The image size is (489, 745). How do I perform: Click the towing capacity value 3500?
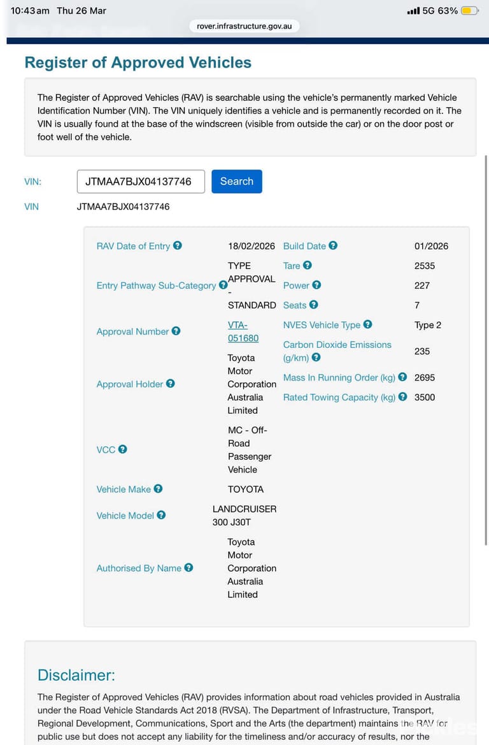(x=425, y=397)
